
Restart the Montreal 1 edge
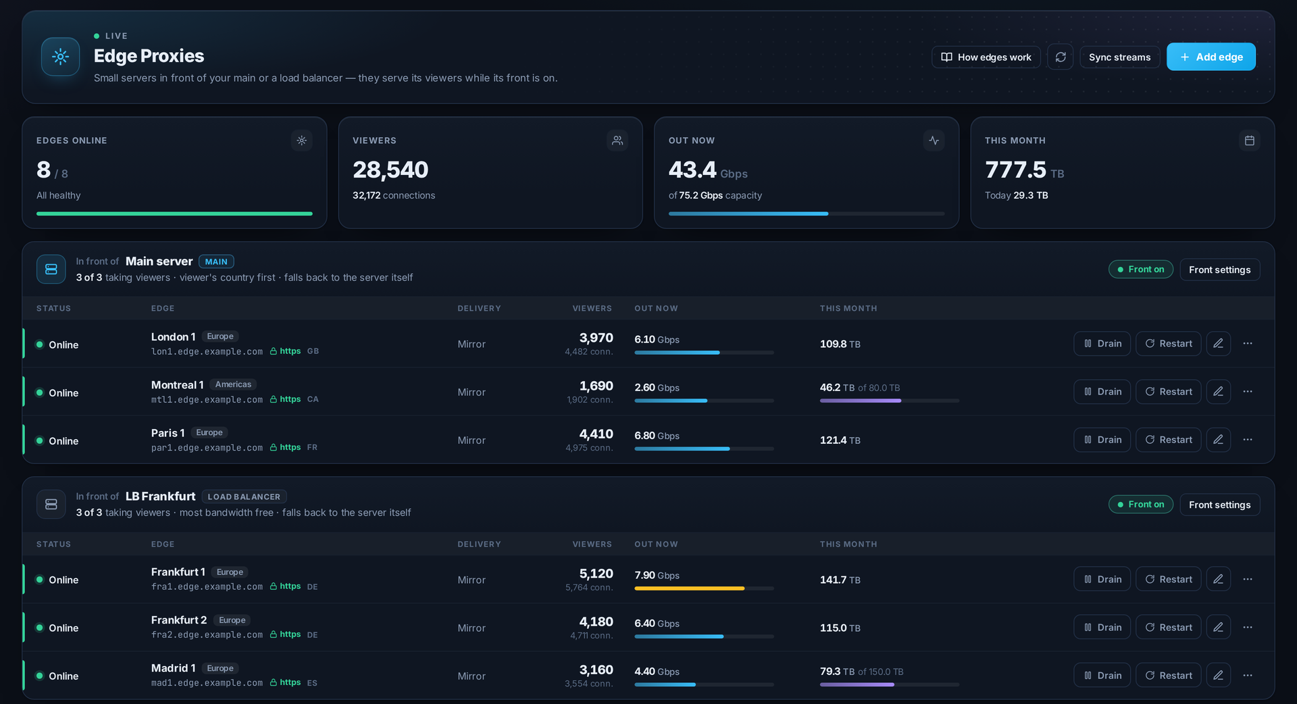(1169, 391)
